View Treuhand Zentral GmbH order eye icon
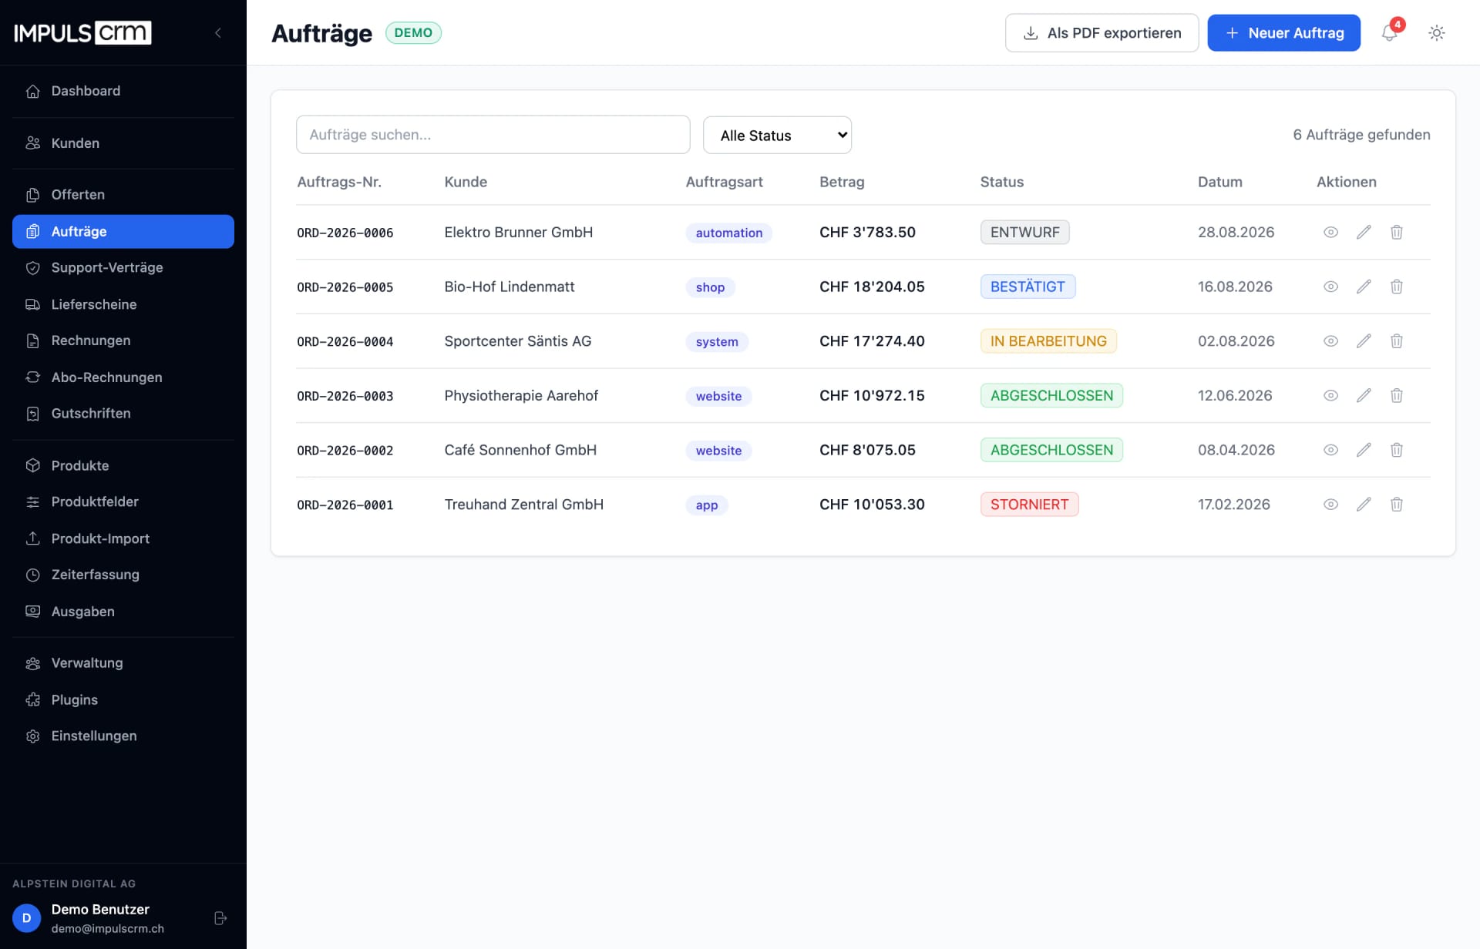 pyautogui.click(x=1330, y=505)
